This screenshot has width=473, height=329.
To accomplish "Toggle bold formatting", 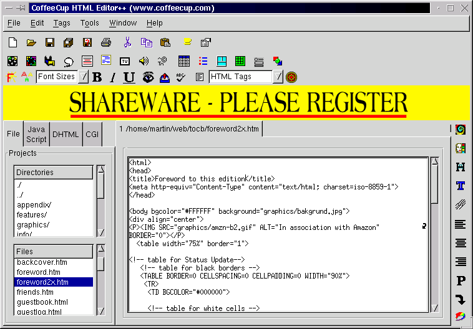I will click(x=97, y=77).
